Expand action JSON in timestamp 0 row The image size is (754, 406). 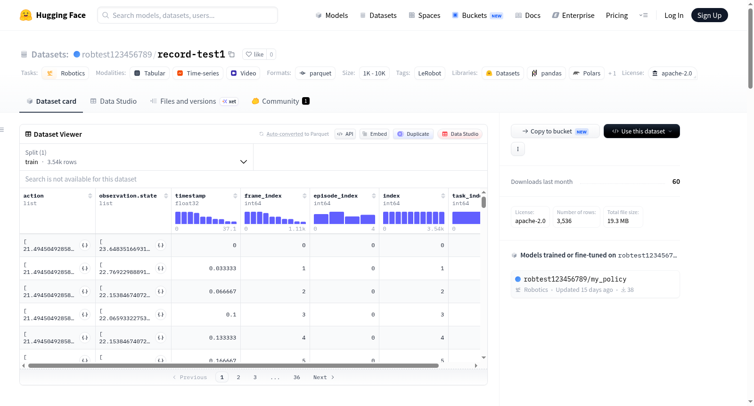pyautogui.click(x=85, y=245)
